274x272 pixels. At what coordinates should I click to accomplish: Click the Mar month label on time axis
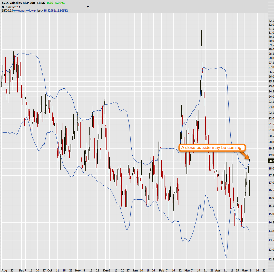tap(187, 270)
